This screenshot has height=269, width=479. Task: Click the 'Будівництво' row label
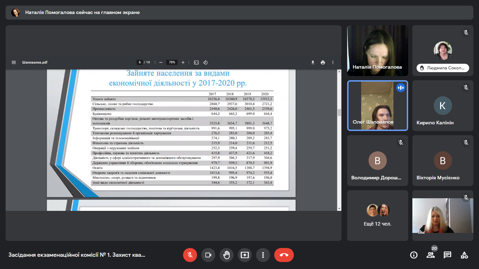tap(102, 114)
